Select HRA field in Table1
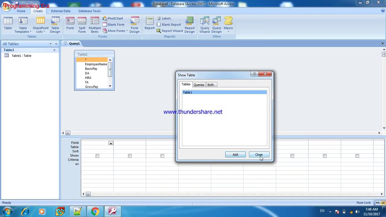 88,78
